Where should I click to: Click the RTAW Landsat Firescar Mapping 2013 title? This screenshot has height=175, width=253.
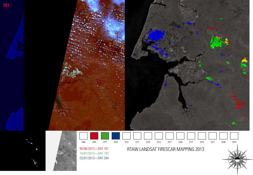[x=165, y=149]
